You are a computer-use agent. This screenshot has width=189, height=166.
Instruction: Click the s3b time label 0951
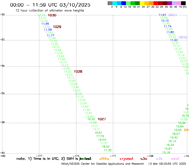tap(173, 15)
